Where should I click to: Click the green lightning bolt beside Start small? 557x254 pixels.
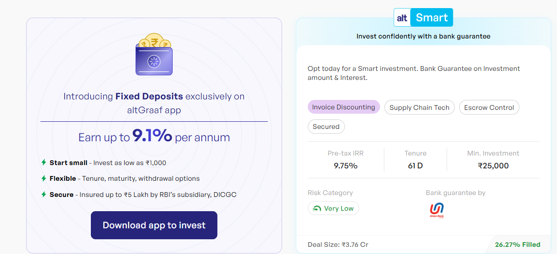click(x=44, y=162)
